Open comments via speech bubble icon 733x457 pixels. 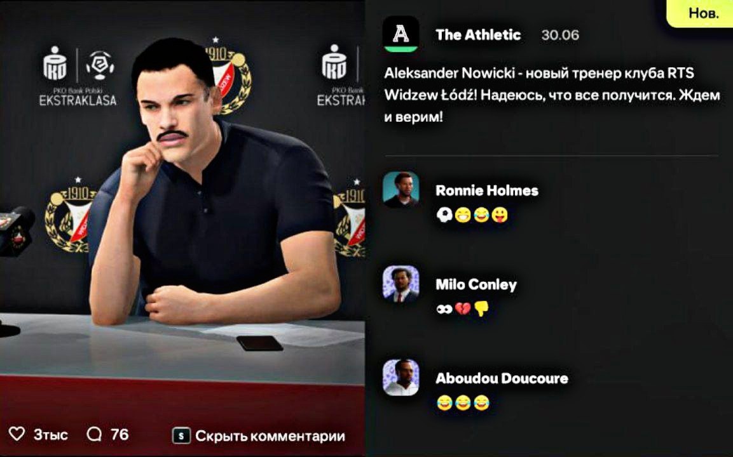94,434
